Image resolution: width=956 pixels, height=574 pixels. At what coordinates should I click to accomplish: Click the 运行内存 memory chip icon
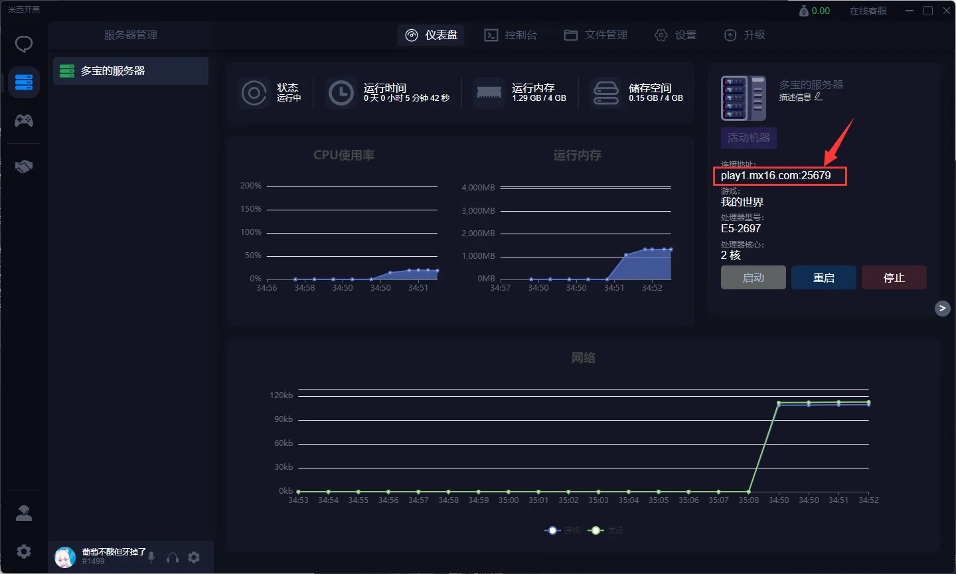tap(489, 93)
